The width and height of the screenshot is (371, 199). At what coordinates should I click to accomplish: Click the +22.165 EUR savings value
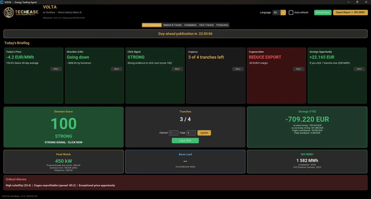(x=322, y=57)
